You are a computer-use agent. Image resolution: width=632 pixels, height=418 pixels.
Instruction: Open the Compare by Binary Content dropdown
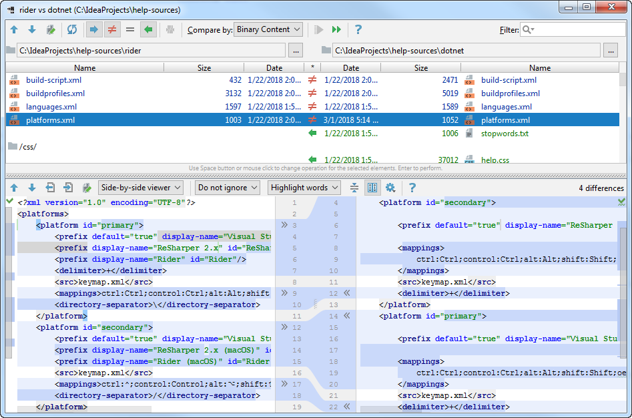pos(268,29)
